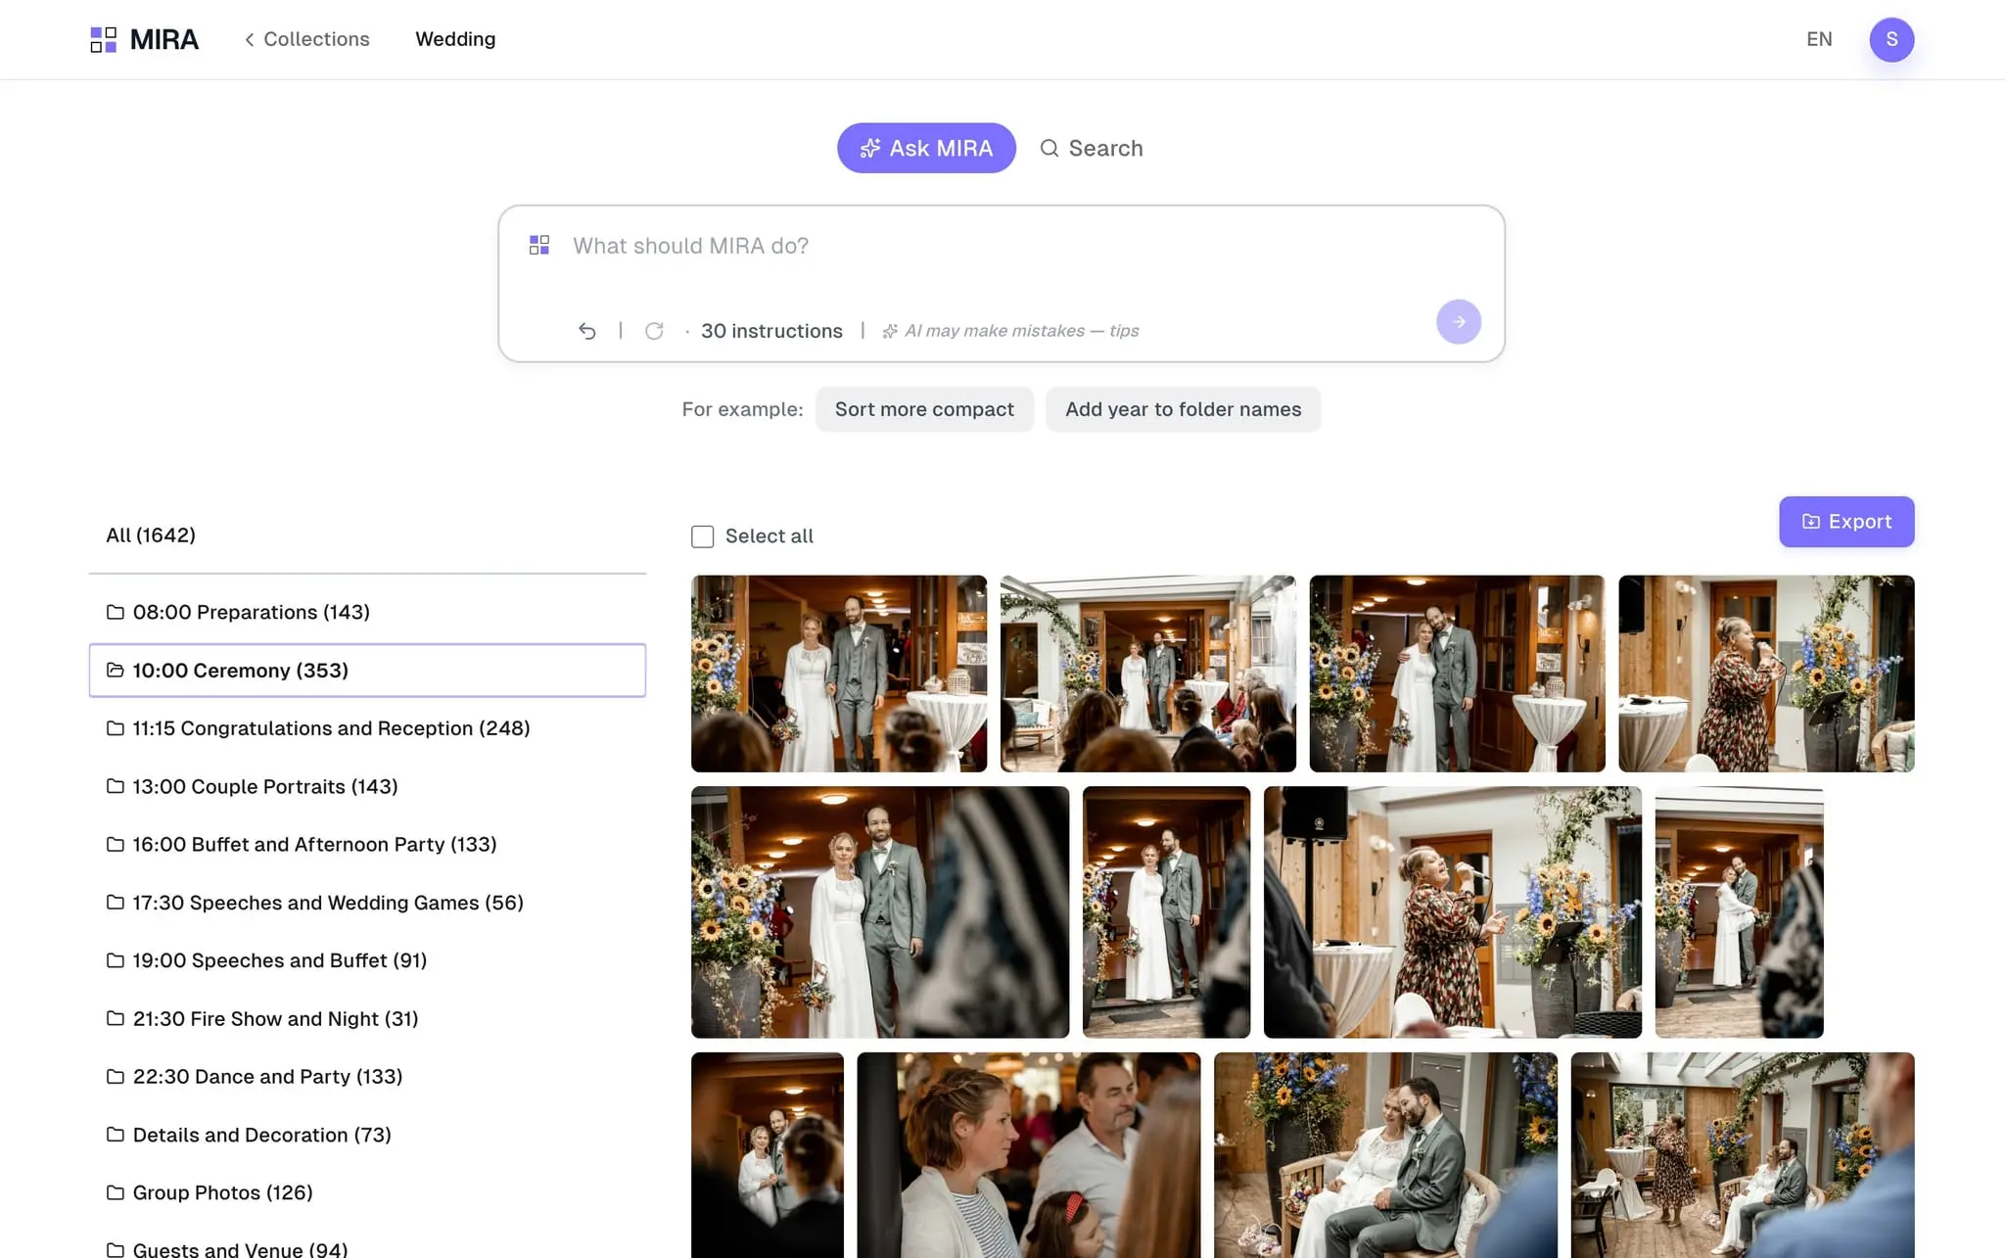Viewport: 2005px width, 1258px height.
Task: Open thumbnail of couple seen over seated guests
Action: (x=1147, y=674)
